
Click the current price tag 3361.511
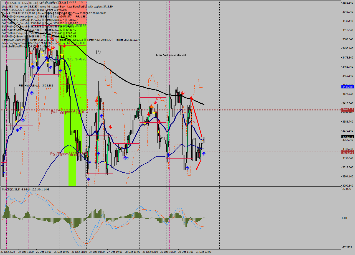coord(348,137)
